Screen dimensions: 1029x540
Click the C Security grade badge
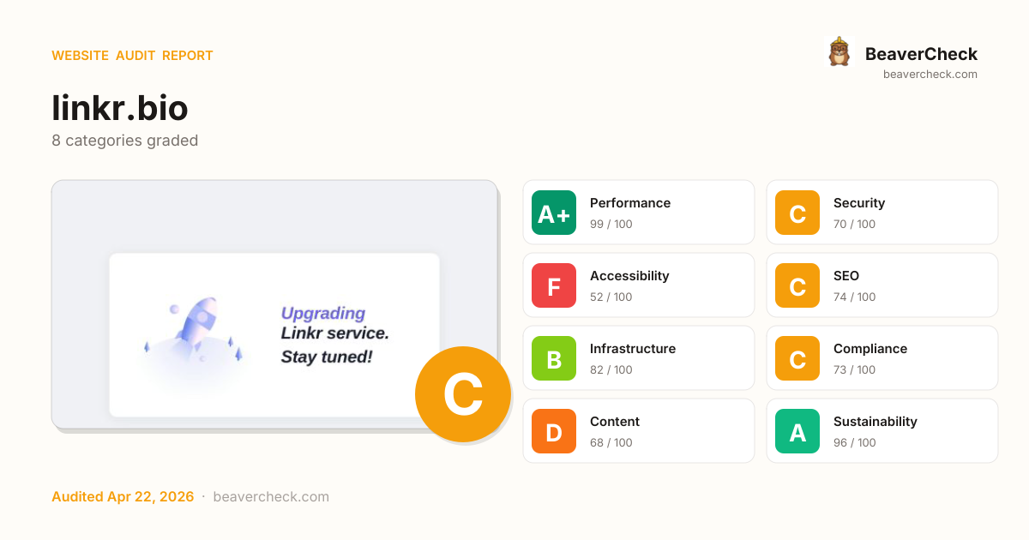[797, 213]
